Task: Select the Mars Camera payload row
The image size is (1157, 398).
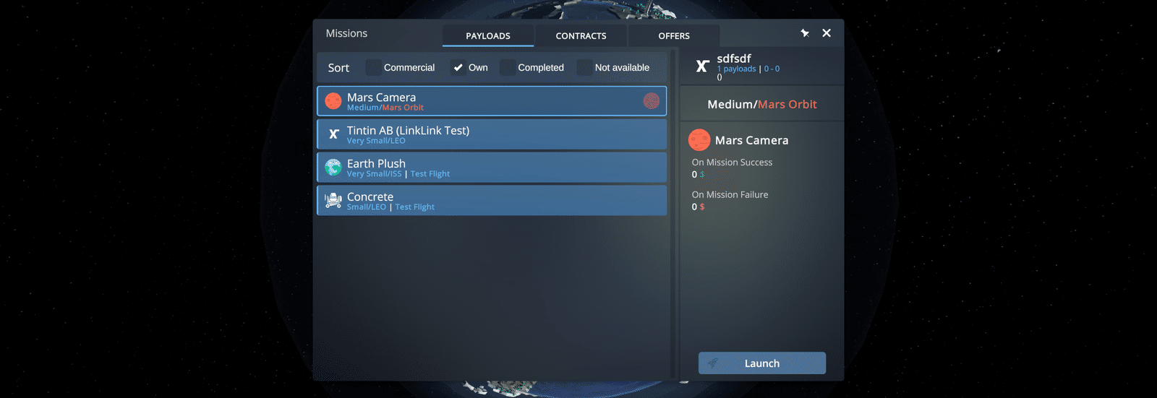Action: pyautogui.click(x=492, y=101)
